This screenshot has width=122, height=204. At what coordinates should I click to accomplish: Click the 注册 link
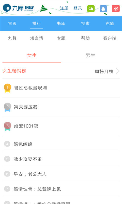click(64, 8)
